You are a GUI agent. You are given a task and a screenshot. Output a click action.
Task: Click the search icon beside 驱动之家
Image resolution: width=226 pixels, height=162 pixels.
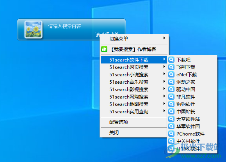[x=171, y=82]
